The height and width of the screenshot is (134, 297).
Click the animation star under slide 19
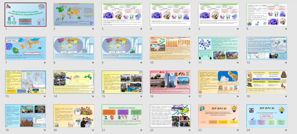(x=45, y=130)
